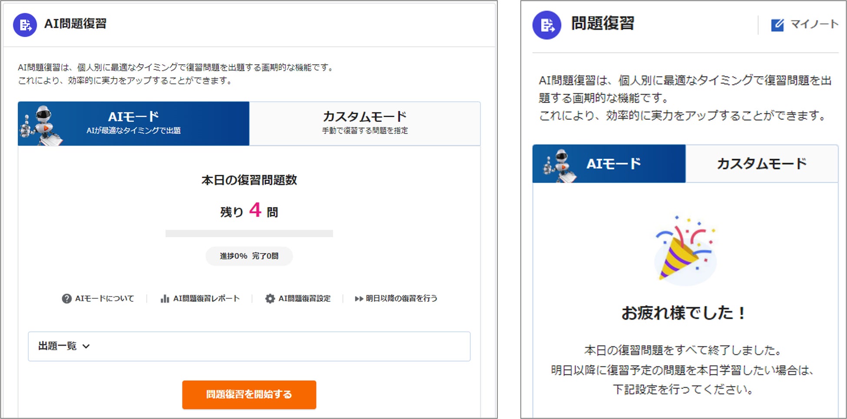The height and width of the screenshot is (419, 847).
Task: Switch to カスタムモード tab in left panel
Action: point(365,124)
